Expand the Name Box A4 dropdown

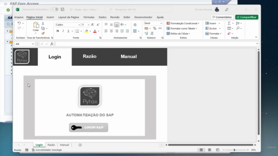tap(33, 44)
